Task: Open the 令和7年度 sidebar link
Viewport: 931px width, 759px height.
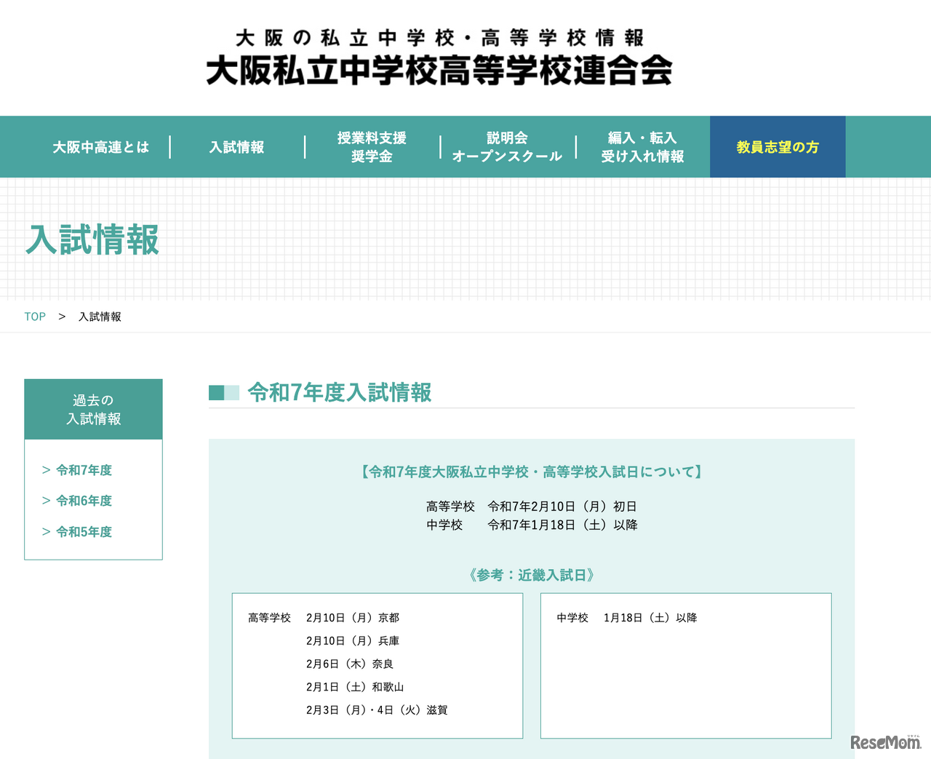Action: [x=84, y=470]
